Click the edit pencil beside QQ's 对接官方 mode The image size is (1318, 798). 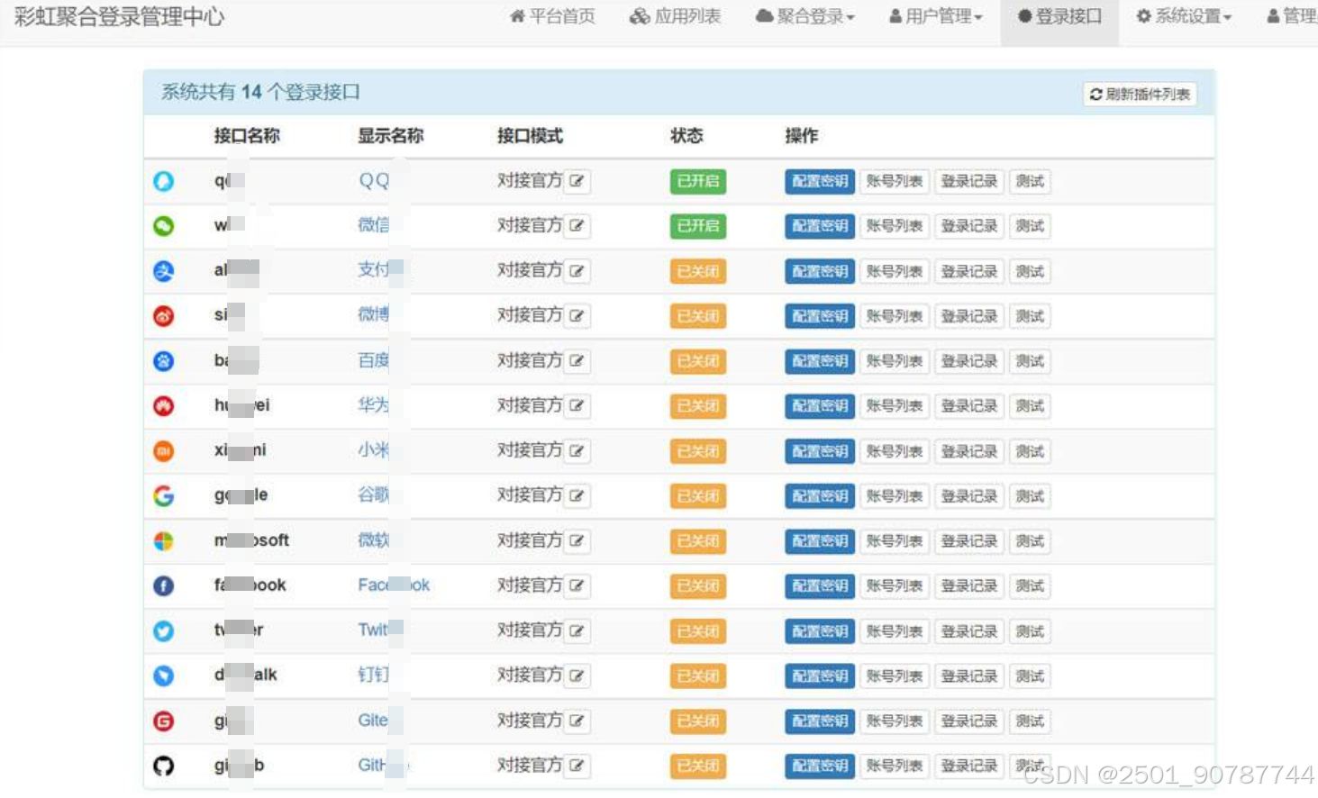tap(577, 181)
